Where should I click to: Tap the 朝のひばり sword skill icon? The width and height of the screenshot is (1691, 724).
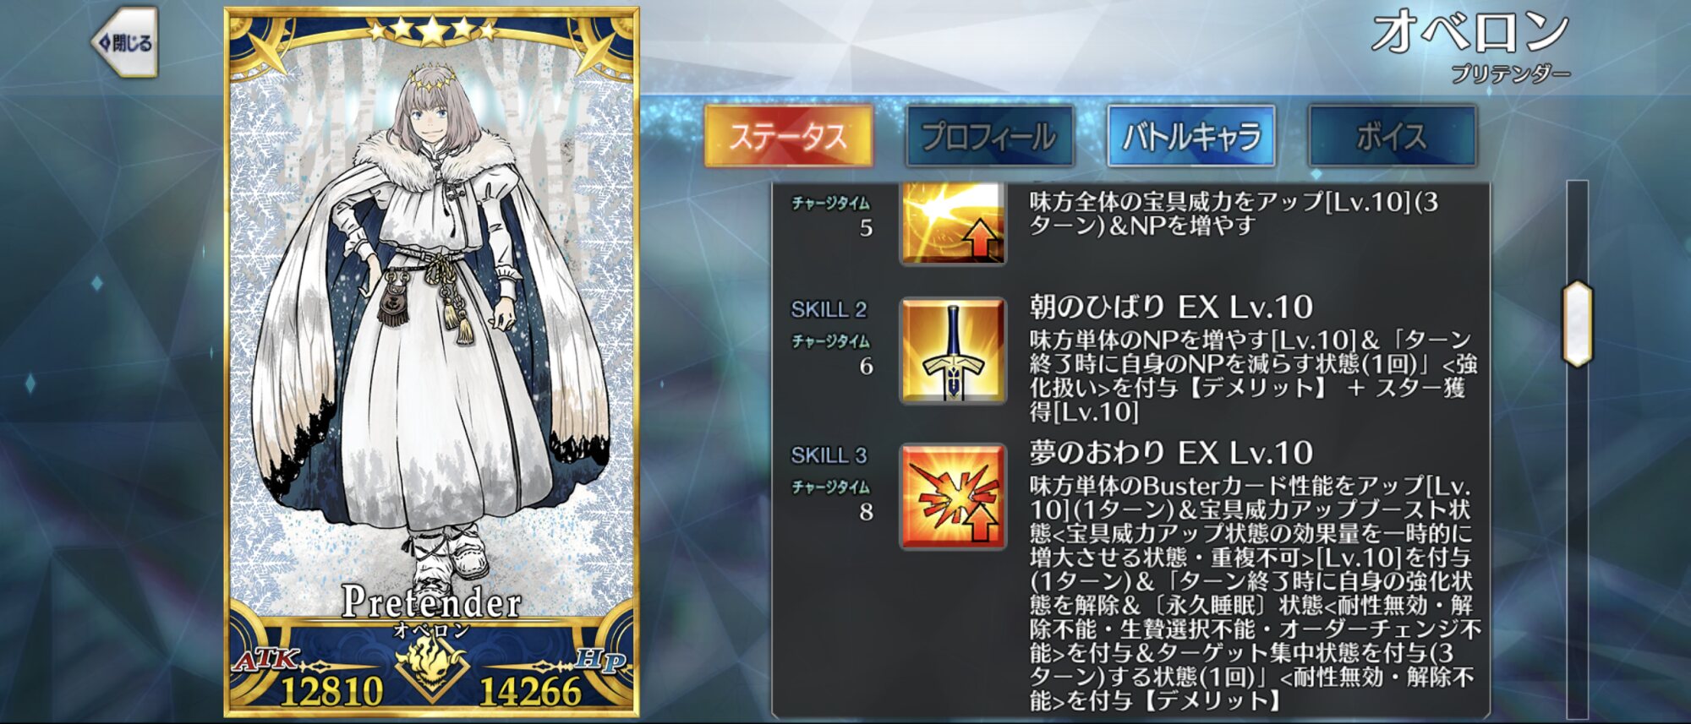[953, 351]
